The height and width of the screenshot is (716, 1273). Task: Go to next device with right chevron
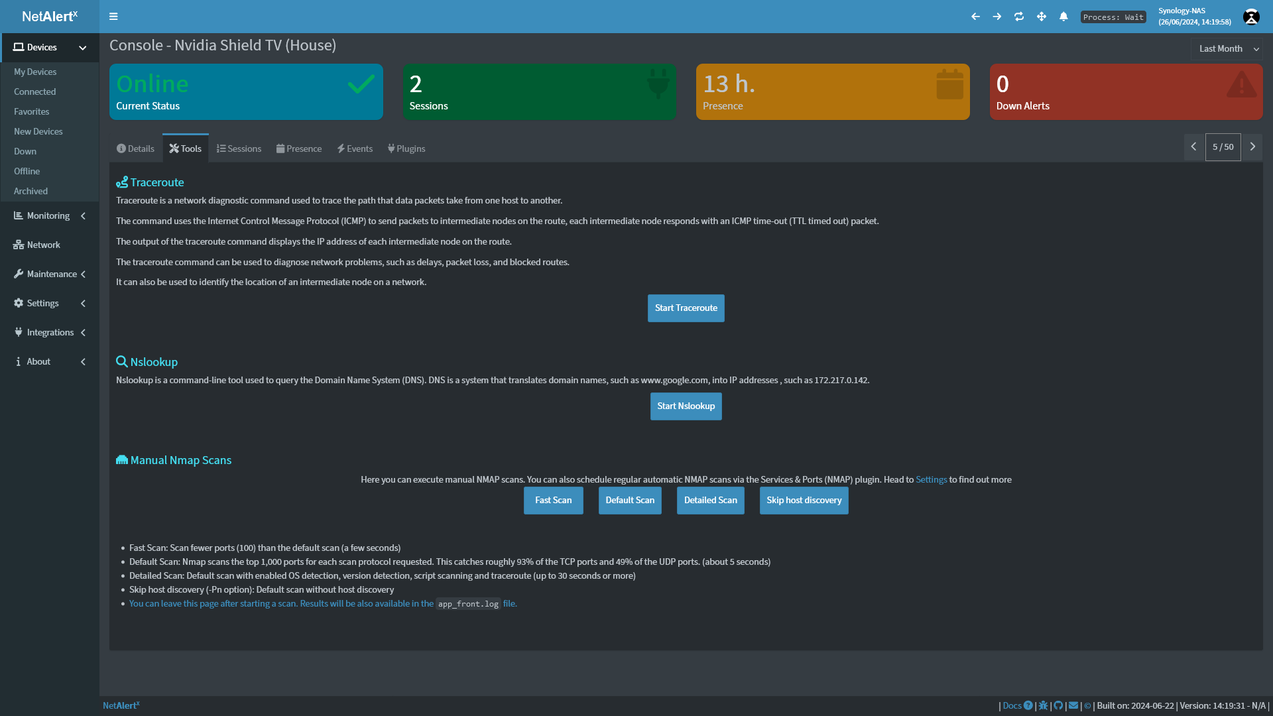click(x=1252, y=147)
